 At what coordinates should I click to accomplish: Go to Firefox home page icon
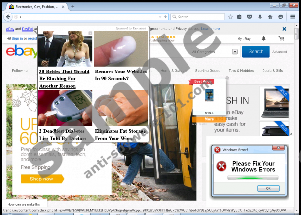[x=270, y=17]
